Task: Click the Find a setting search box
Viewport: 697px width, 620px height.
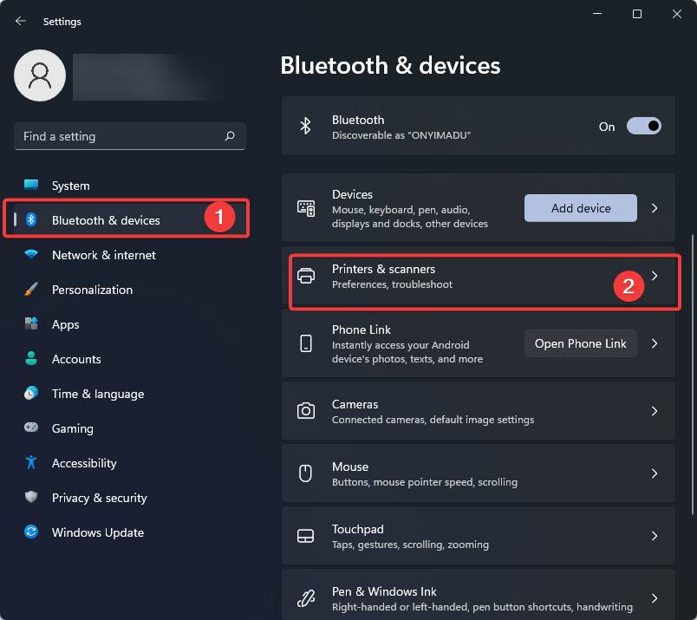Action: [130, 136]
